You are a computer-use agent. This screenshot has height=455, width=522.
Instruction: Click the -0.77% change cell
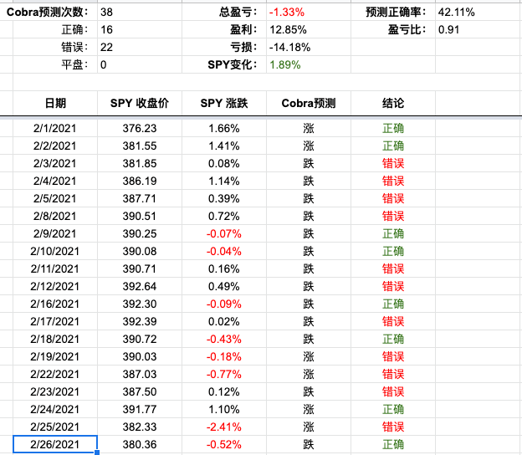click(224, 374)
